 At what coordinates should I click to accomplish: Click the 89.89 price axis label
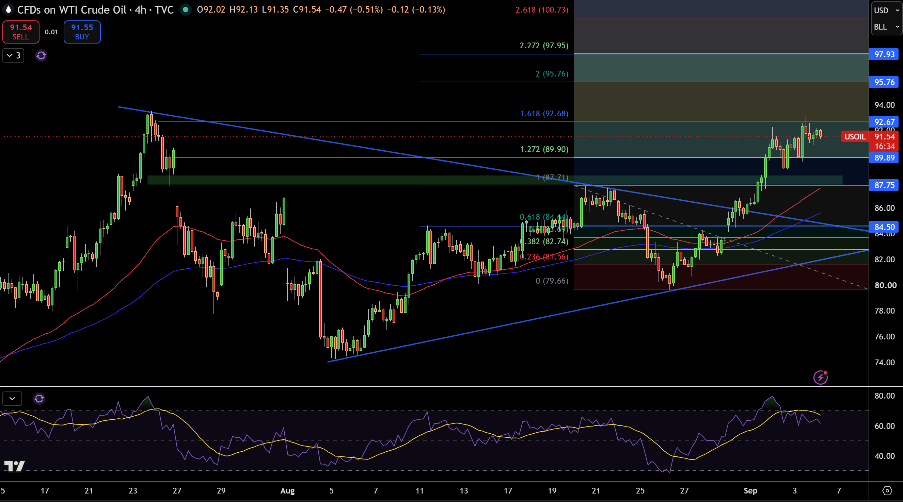[884, 157]
